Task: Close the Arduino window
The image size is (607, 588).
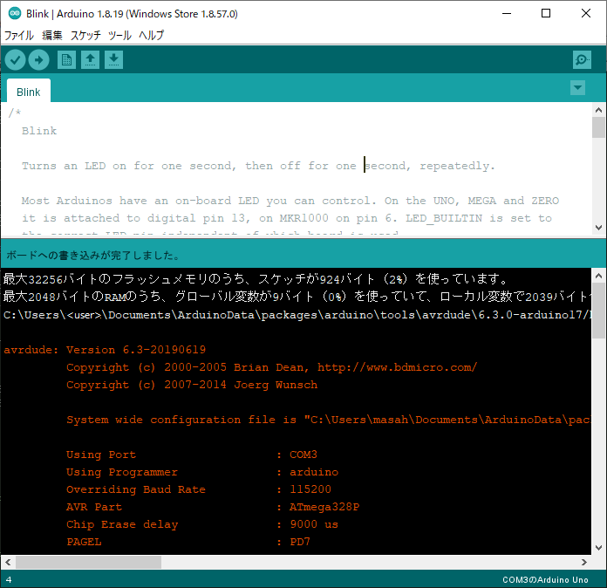Action: pos(586,13)
